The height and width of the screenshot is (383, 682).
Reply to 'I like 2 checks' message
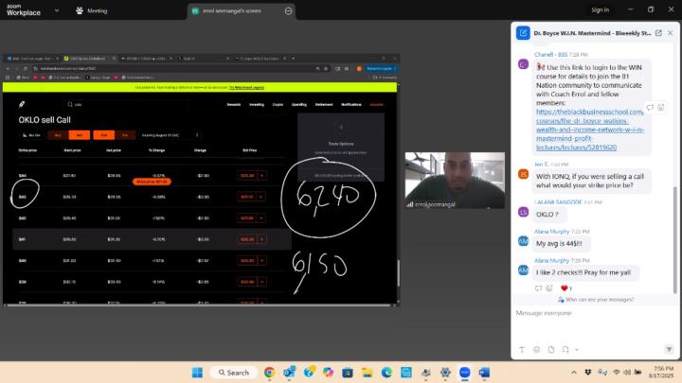538,287
